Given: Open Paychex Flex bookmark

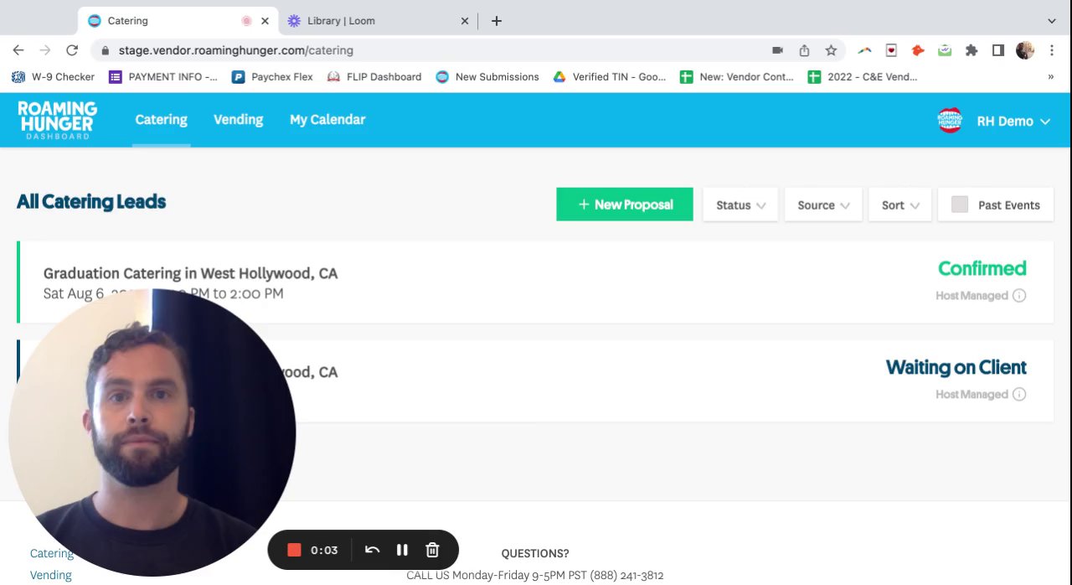Looking at the screenshot, I should pyautogui.click(x=272, y=76).
